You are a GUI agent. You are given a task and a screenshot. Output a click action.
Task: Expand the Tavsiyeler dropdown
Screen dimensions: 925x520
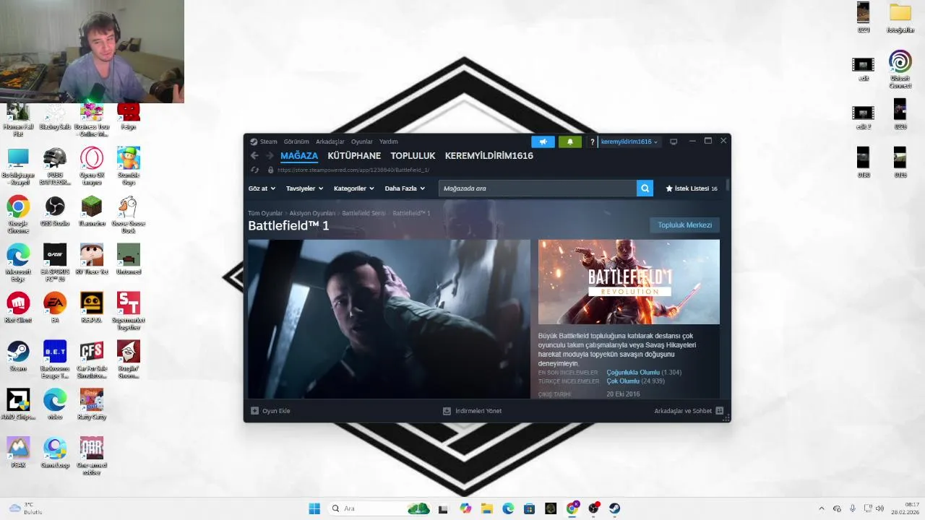[x=304, y=188]
